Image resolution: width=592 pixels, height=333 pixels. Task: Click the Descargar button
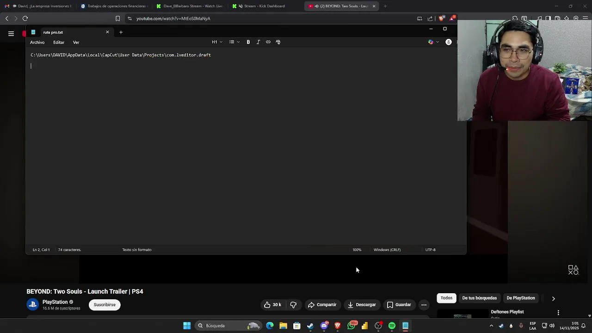(362, 305)
